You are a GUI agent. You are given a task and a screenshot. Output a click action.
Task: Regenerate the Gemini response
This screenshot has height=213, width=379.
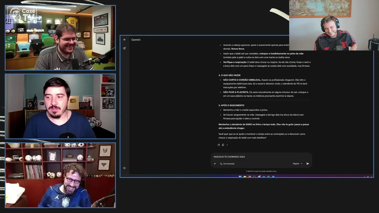coord(219,145)
